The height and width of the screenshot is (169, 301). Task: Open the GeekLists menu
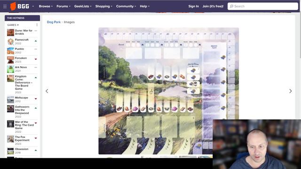click(83, 6)
